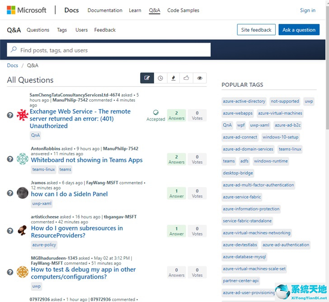Image resolution: width=329 pixels, height=302 pixels.
Task: Open the Tags tab
Action: 62,30
